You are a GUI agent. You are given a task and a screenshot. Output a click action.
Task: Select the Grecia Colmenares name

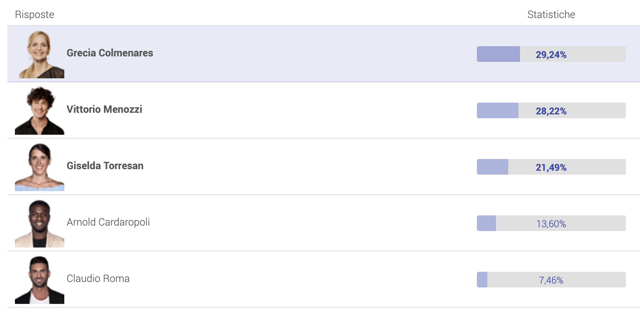coord(110,53)
